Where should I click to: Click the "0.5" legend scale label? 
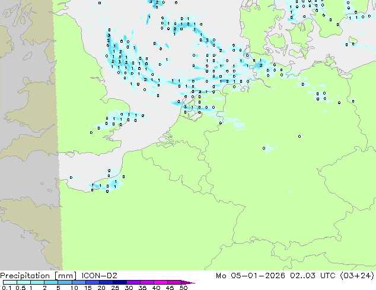tap(20, 288)
